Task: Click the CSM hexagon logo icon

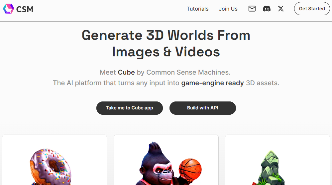Action: (8, 9)
